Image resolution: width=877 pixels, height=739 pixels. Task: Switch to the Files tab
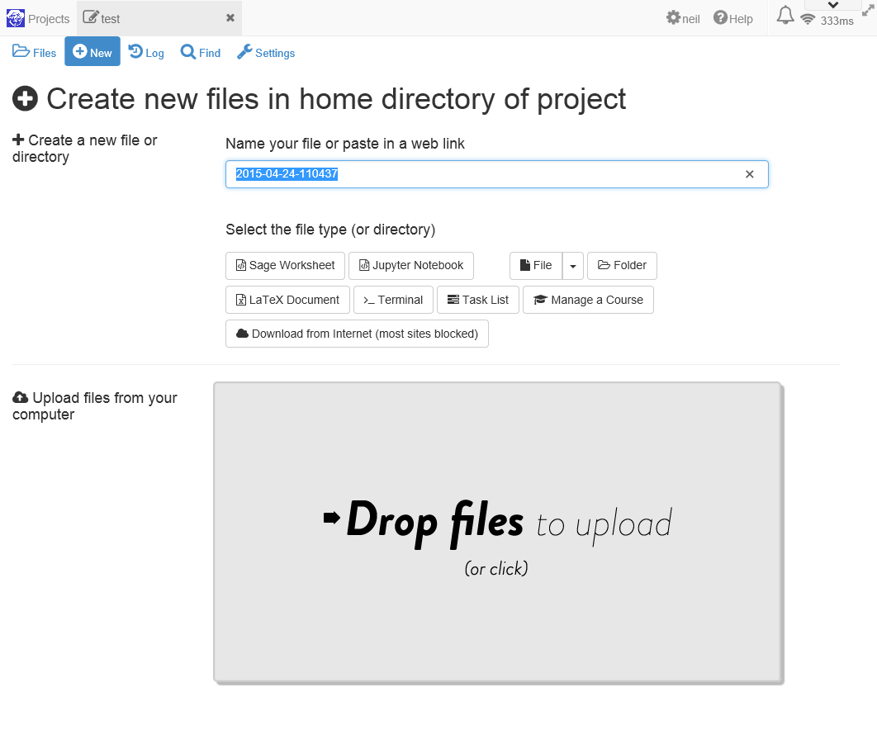[35, 53]
